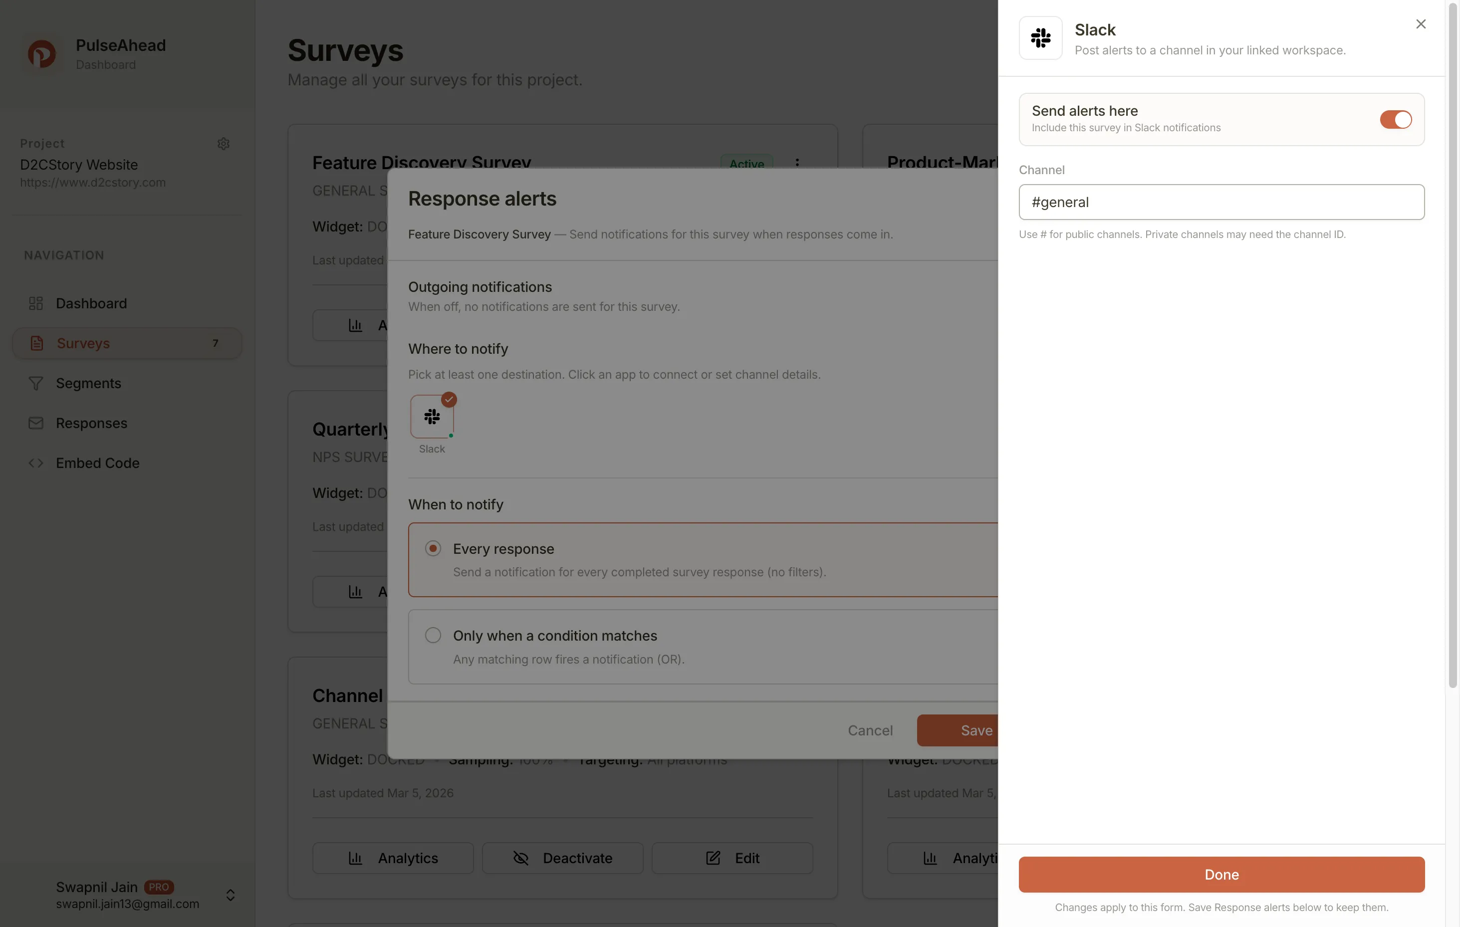Open project settings with the gear icon
Screen dimensions: 1460x927
click(223, 143)
